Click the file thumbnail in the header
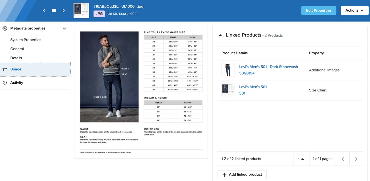The image size is (370, 181). point(81,11)
